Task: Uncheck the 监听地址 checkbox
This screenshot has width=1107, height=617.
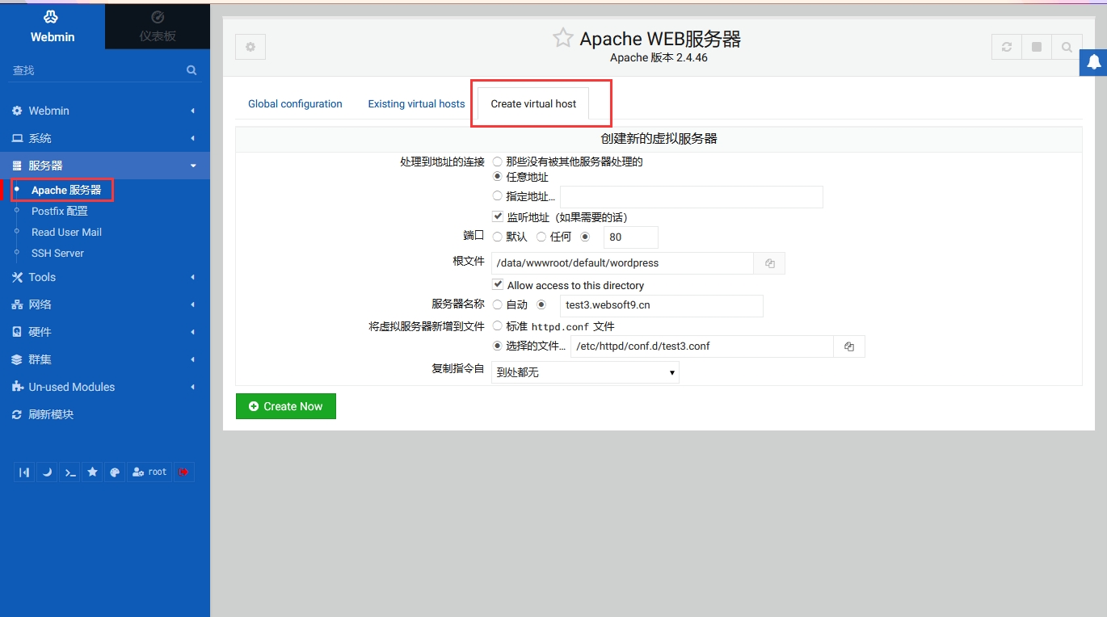Action: [x=498, y=216]
